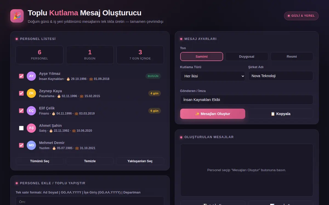329x205 pixels.
Task: Click the name Zeynep Kaya
Action: [x=50, y=91]
